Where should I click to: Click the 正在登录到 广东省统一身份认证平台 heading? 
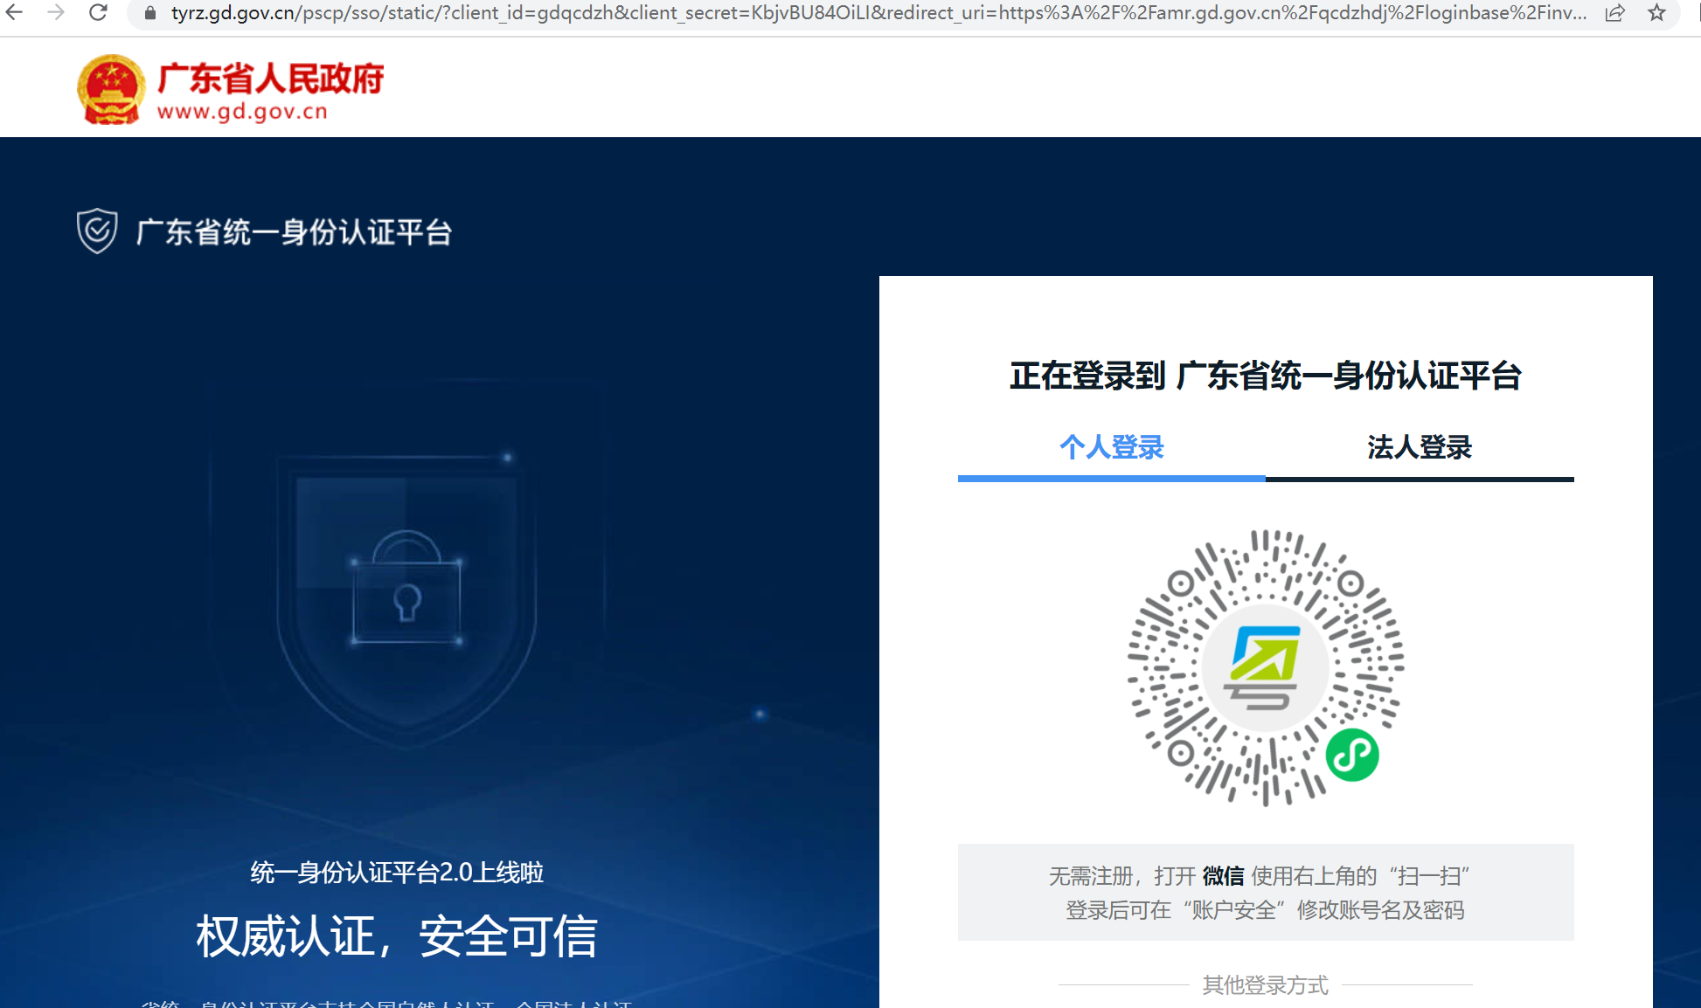1266,376
